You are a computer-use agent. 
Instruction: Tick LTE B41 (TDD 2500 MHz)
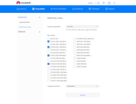tap(48, 81)
